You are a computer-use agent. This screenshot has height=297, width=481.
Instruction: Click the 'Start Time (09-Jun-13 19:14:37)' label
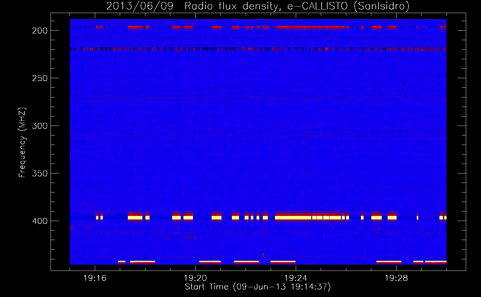point(258,287)
